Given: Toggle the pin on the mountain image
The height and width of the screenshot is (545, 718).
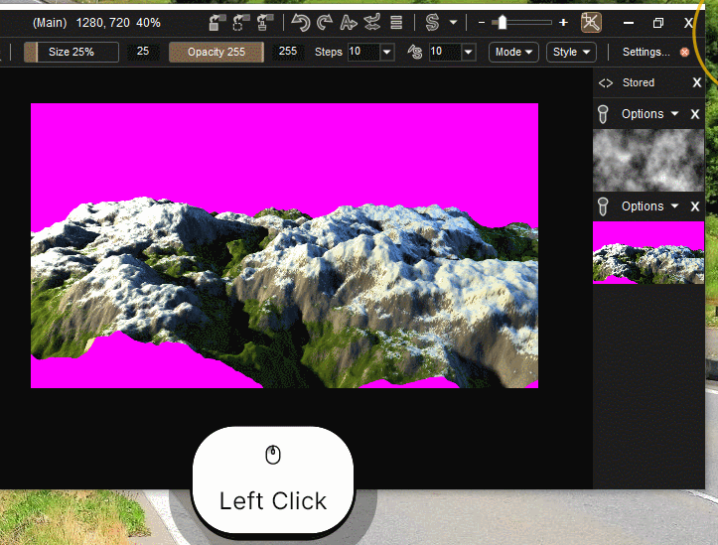Looking at the screenshot, I should [x=602, y=206].
